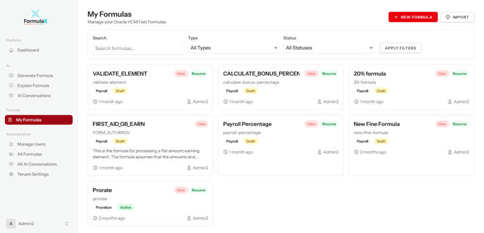Expand the Admin2 account switcher

pyautogui.click(x=67, y=224)
